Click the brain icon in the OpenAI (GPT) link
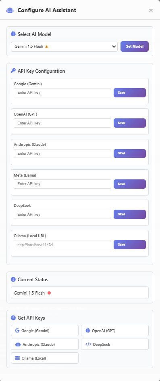Viewport: 160px width, 381px height. coord(88,330)
